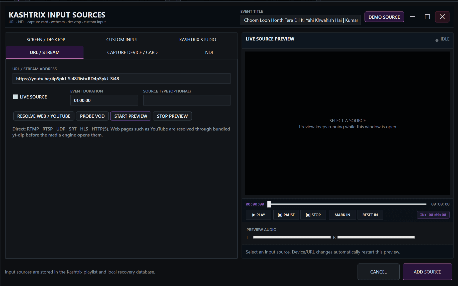Click the IDLE status indicator dot
The height and width of the screenshot is (286, 458).
(x=437, y=40)
